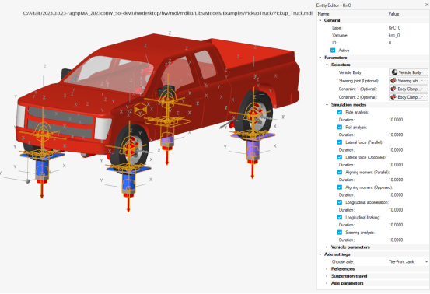
Task: Edit the Label value KnC_0
Action: 395,28
